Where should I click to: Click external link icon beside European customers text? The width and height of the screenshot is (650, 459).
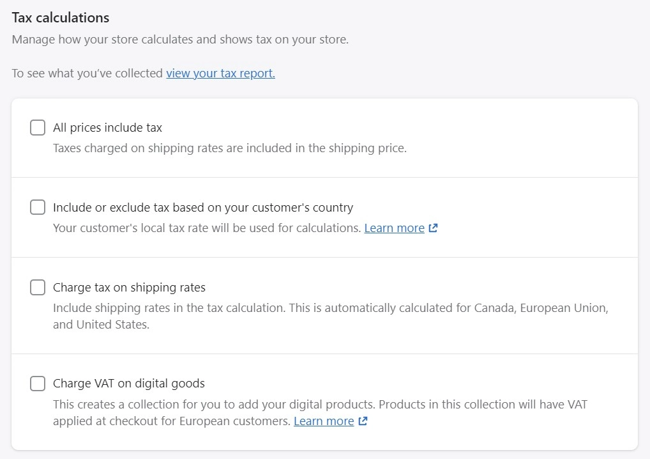[x=363, y=421]
